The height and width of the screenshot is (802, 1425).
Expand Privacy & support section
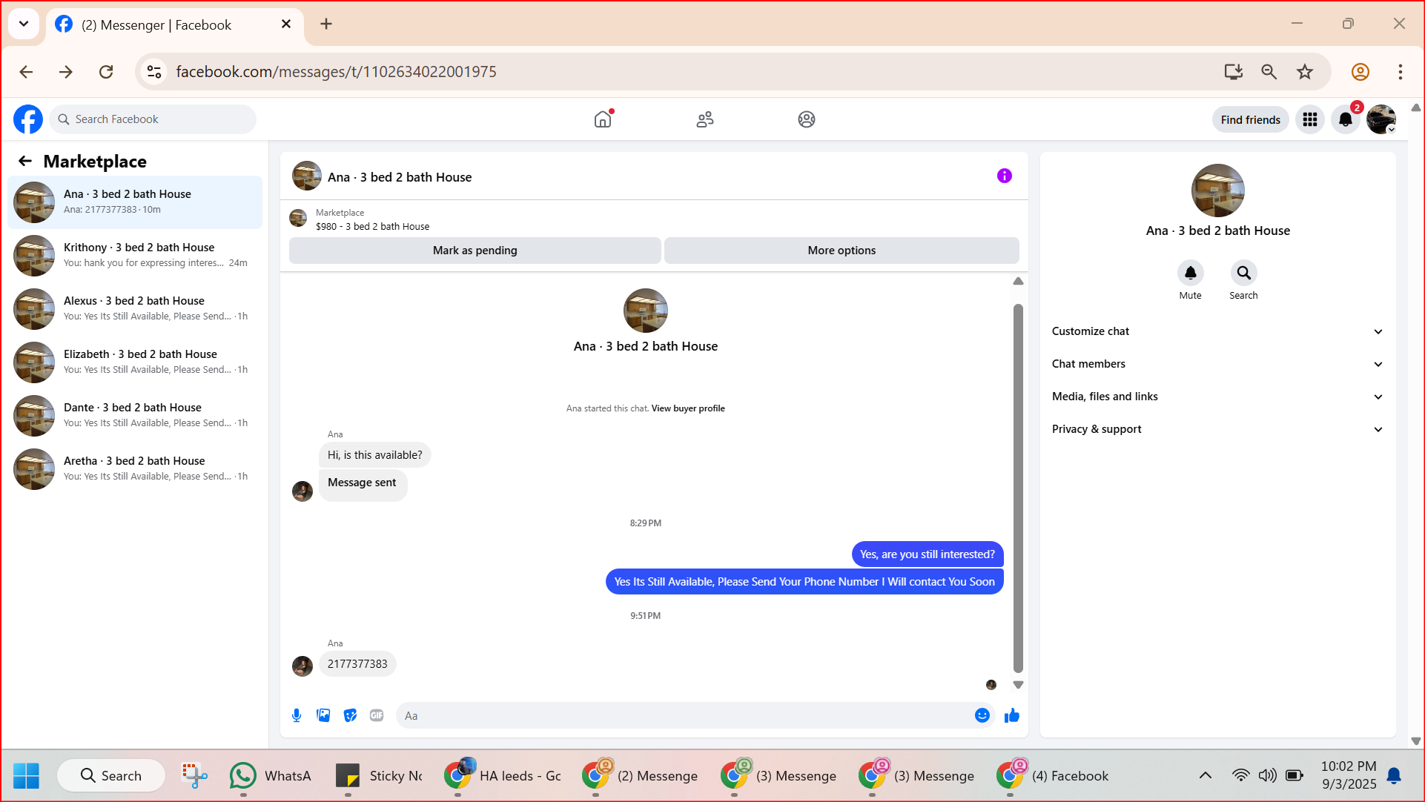click(1217, 429)
